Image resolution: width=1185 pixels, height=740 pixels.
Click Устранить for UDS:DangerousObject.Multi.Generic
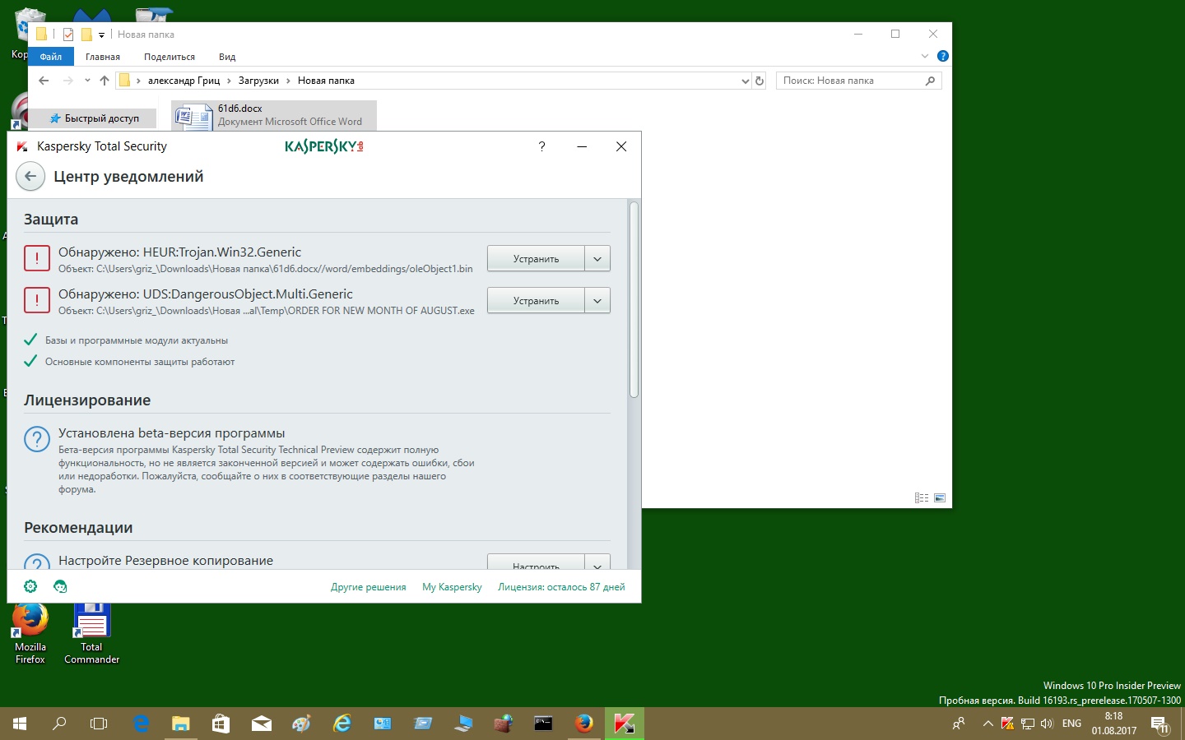[536, 300]
